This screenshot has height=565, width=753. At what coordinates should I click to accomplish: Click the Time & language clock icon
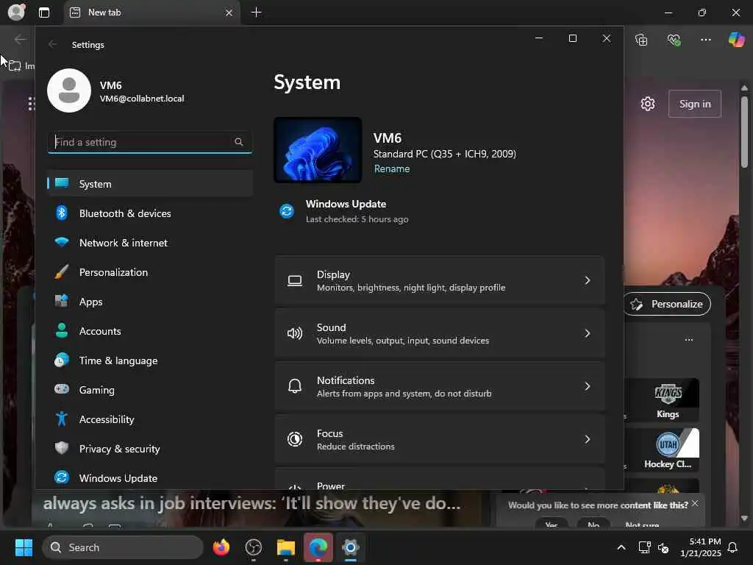pos(62,360)
